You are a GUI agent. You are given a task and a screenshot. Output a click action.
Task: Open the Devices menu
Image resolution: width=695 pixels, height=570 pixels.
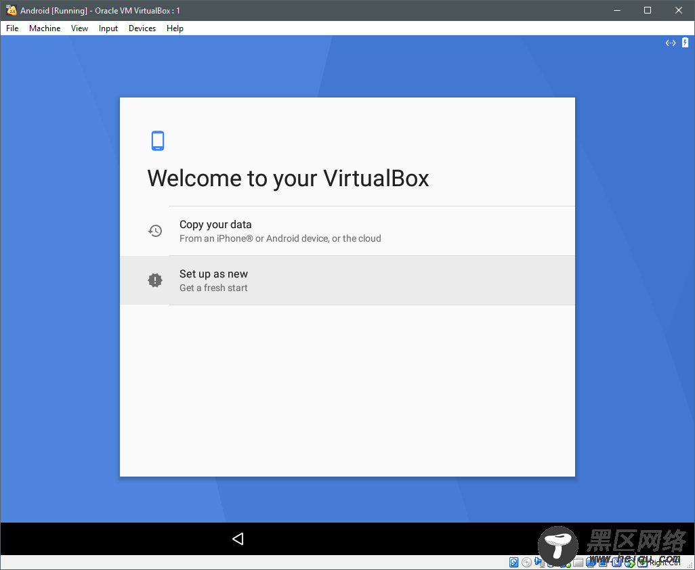(x=142, y=28)
